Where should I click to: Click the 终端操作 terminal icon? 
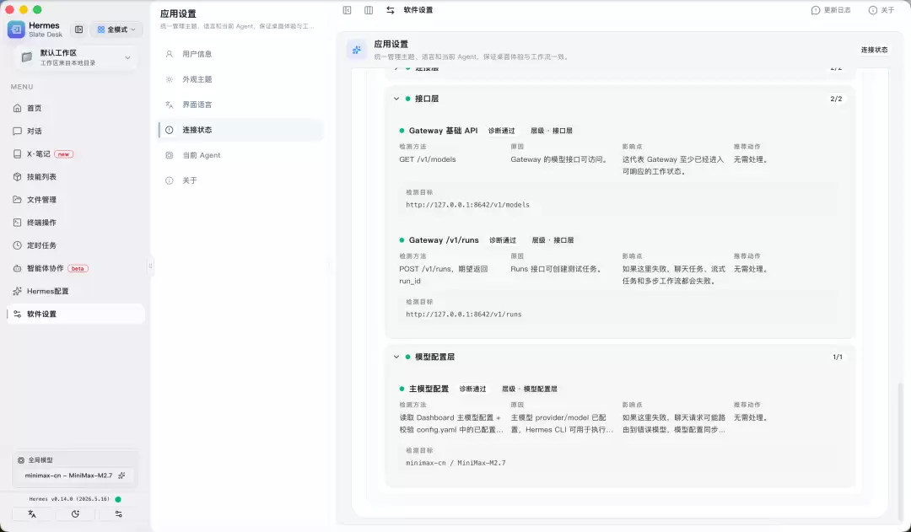pyautogui.click(x=18, y=223)
